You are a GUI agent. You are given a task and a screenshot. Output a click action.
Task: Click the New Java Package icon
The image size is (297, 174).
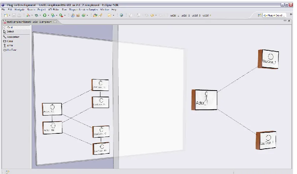tap(78, 15)
